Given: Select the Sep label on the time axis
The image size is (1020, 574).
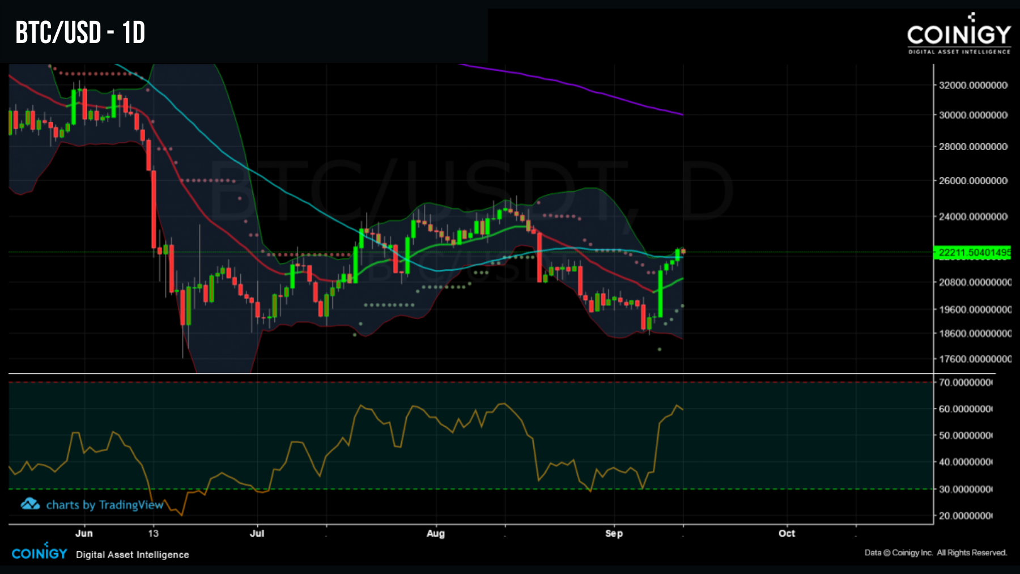Looking at the screenshot, I should [615, 533].
